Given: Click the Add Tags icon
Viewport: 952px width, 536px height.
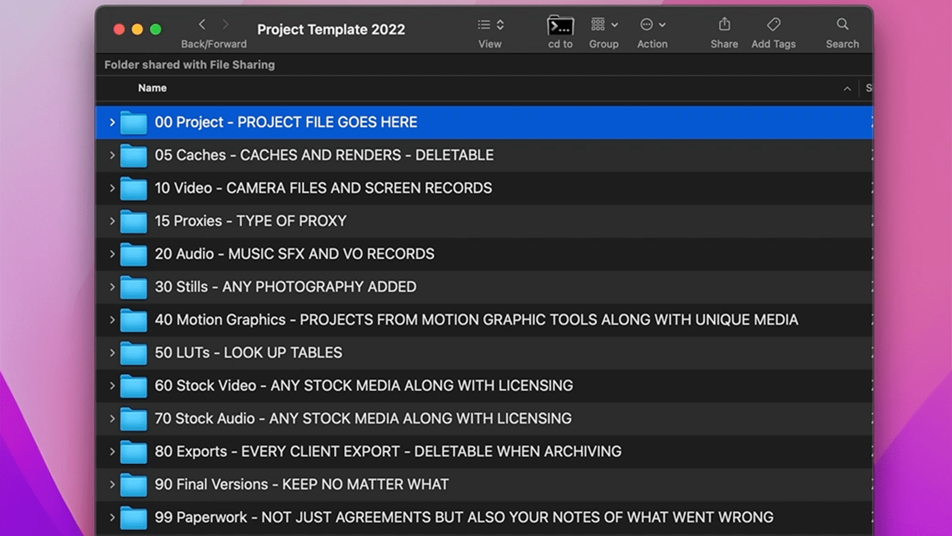Looking at the screenshot, I should tap(773, 24).
